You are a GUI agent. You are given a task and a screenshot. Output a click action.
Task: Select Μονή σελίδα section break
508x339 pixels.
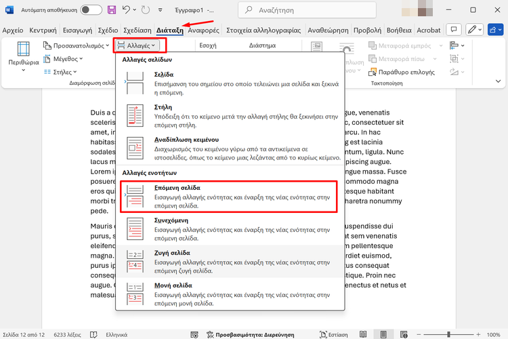[x=230, y=294]
